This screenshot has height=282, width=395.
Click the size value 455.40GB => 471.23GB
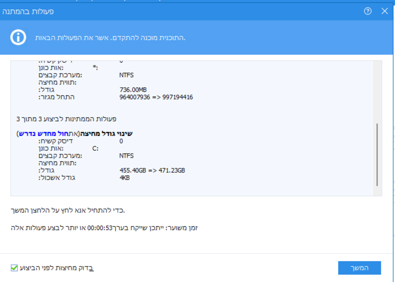tap(152, 170)
